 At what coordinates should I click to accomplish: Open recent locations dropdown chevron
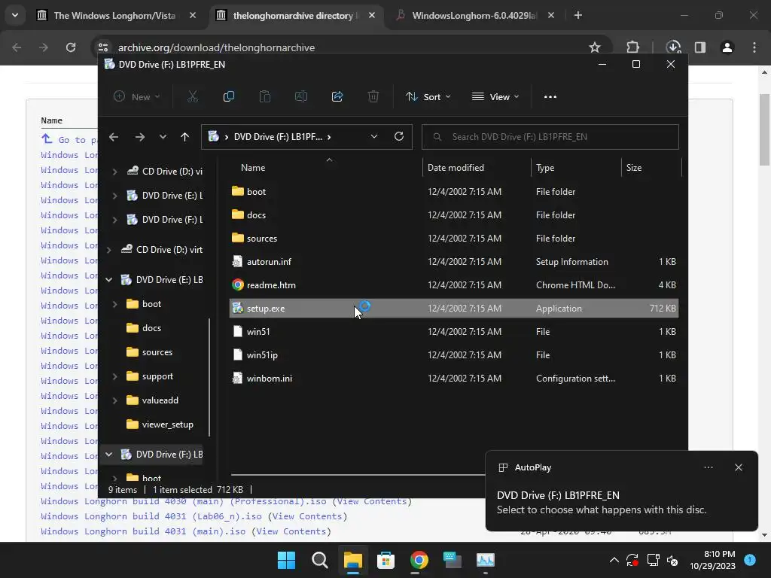pyautogui.click(x=163, y=137)
